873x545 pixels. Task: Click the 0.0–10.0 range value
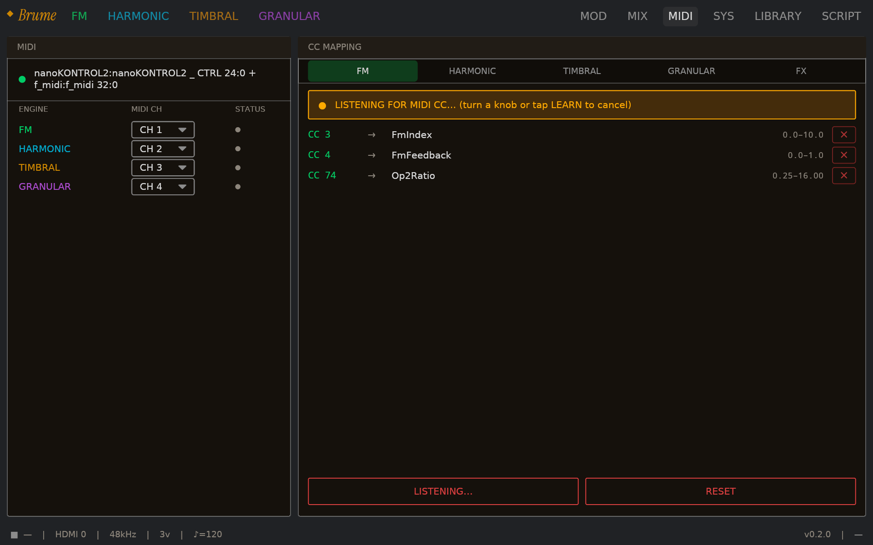803,135
